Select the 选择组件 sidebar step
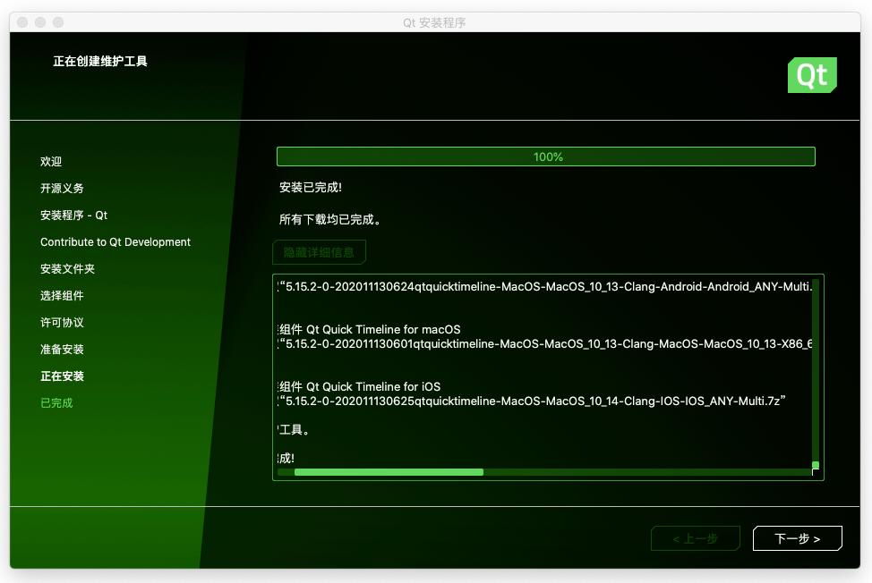Image resolution: width=872 pixels, height=583 pixels. coord(62,295)
